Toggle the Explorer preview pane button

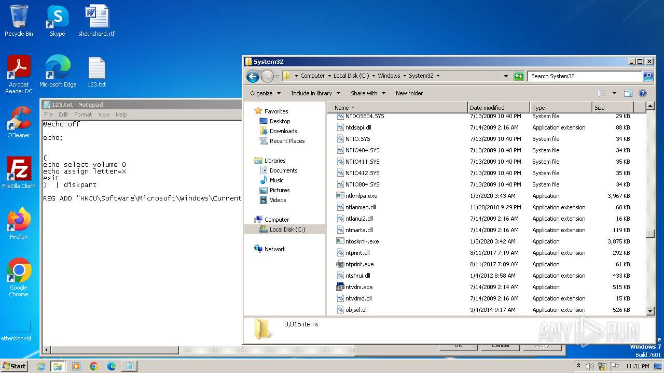point(628,93)
